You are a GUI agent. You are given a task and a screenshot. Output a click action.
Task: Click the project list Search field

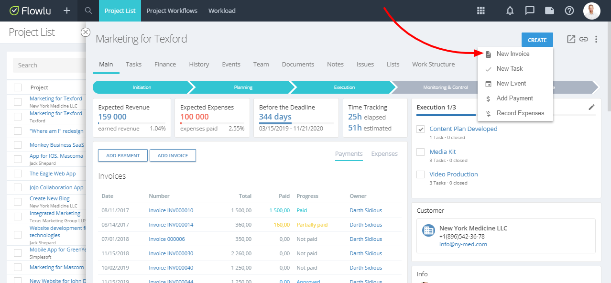[x=49, y=65]
